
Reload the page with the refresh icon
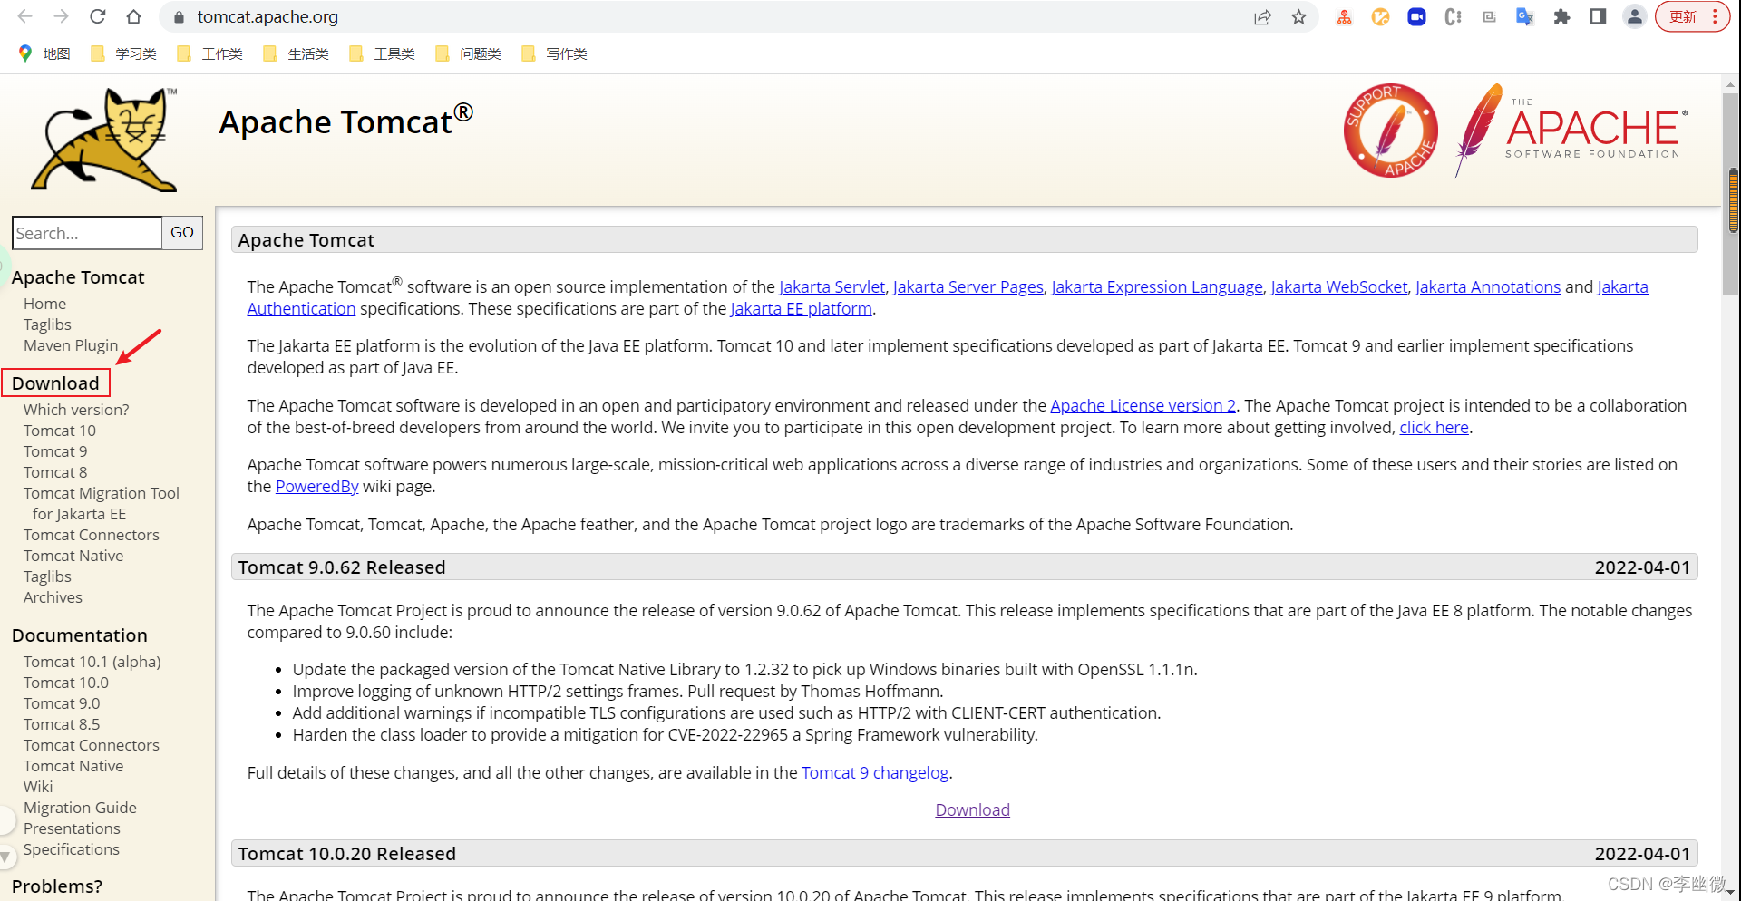tap(98, 16)
